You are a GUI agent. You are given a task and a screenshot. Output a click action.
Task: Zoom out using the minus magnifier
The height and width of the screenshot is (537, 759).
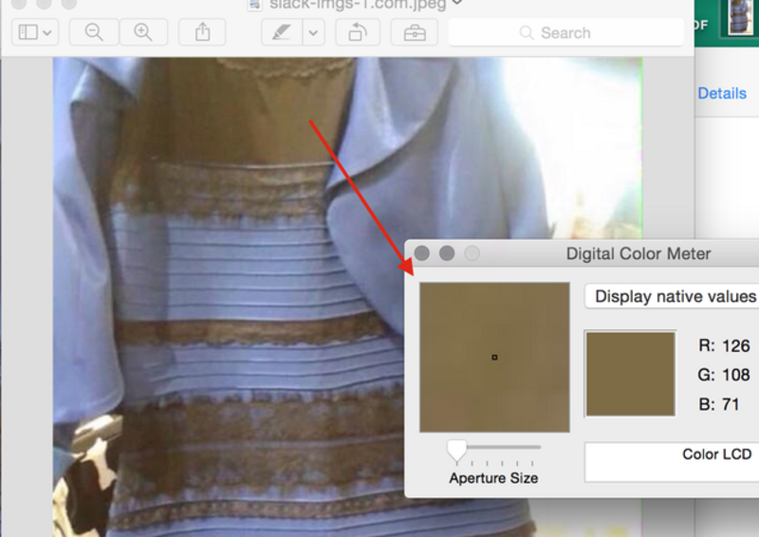pyautogui.click(x=94, y=32)
